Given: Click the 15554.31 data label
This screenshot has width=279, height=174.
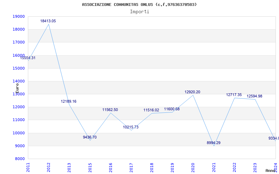Looking at the screenshot, I should click(28, 58).
